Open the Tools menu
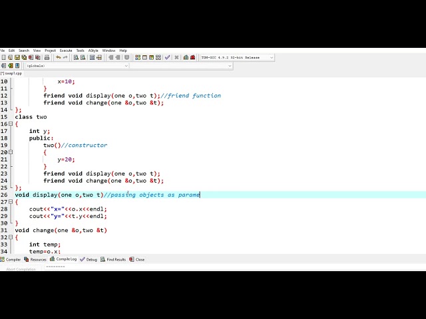This screenshot has width=426, height=319. tap(80, 51)
